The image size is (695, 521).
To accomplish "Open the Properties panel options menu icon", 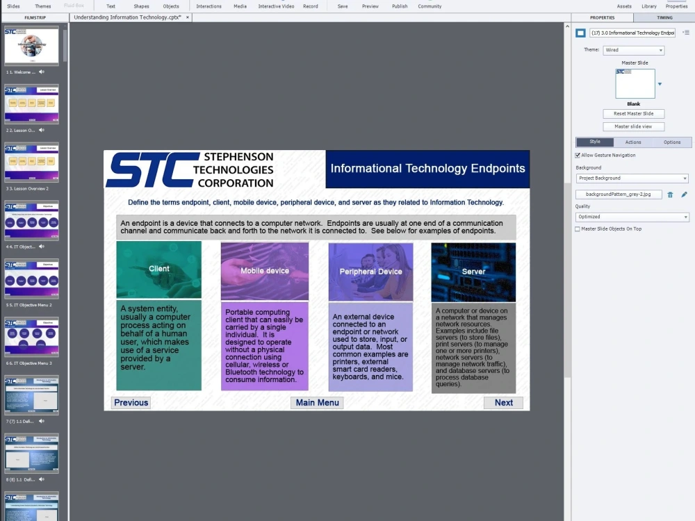I will pos(686,33).
